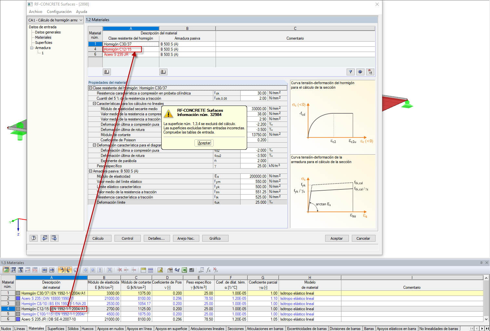Collapse the 'Deformación característica' property group
This screenshot has height=331, width=490.
coord(94,145)
